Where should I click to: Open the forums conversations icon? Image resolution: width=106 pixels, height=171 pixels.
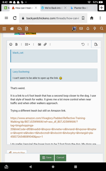[x=19, y=29]
